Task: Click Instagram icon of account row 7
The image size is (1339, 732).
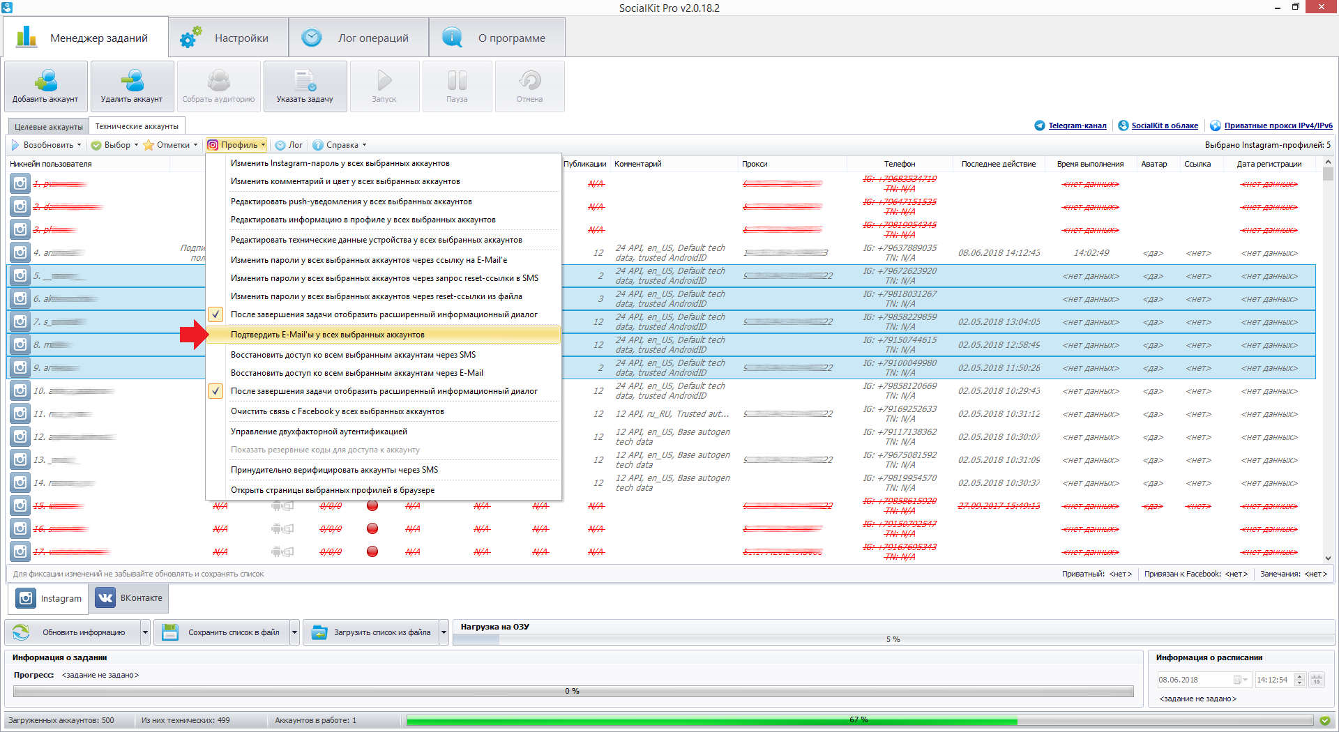Action: (x=20, y=321)
